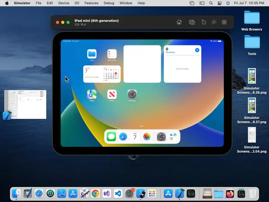Open Launchpad from the macOS dock
269x202 pixels.
point(152,194)
